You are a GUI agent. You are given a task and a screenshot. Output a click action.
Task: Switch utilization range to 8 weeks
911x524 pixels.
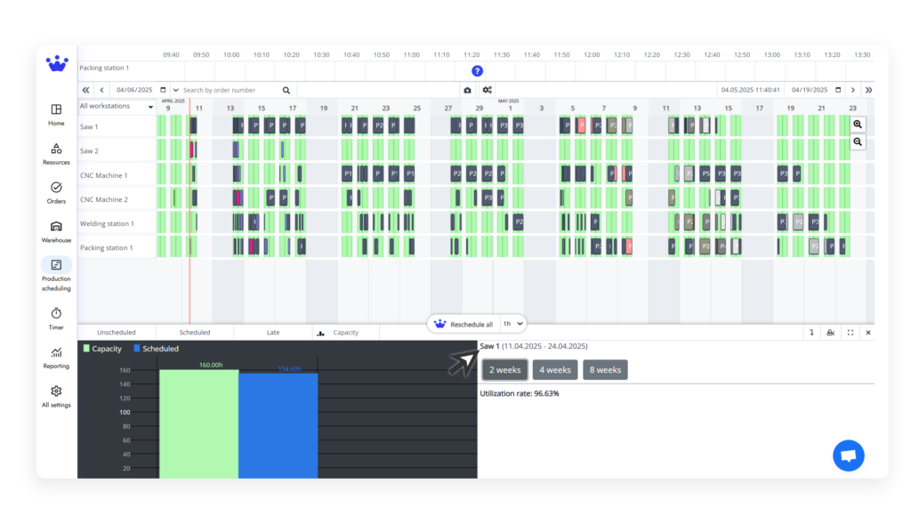(x=605, y=370)
